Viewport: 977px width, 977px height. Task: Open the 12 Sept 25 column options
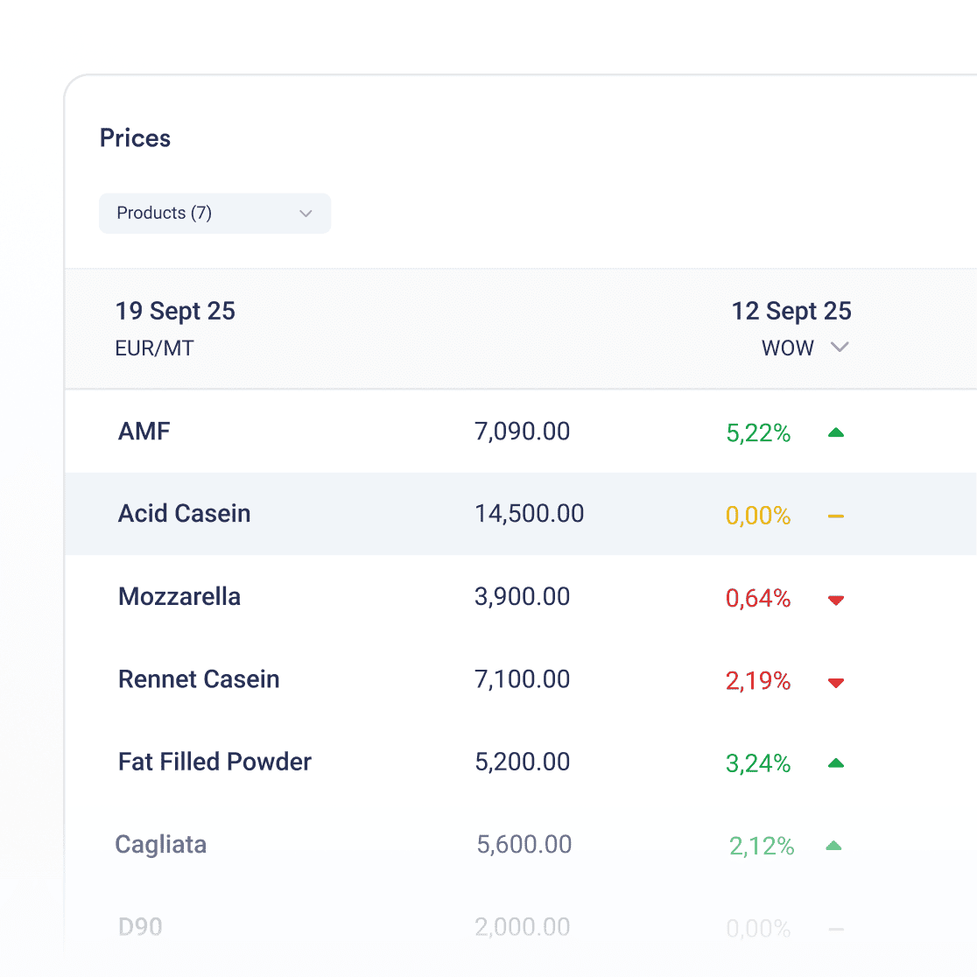(x=791, y=311)
